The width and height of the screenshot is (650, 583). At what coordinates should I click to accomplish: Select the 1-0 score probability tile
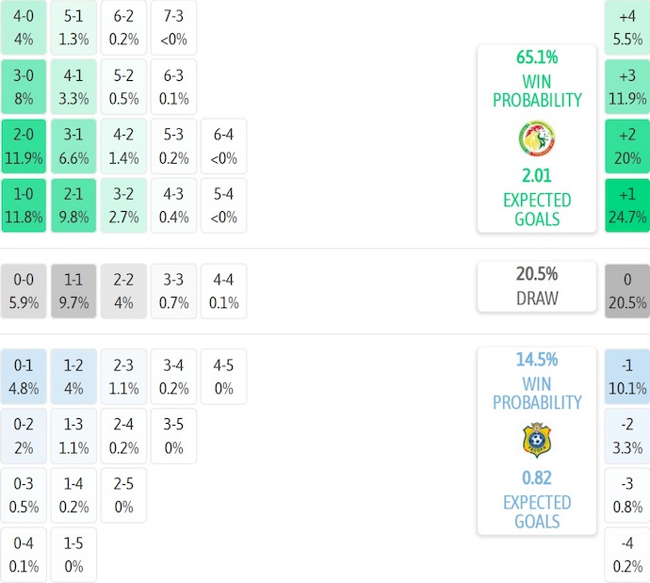(24, 206)
